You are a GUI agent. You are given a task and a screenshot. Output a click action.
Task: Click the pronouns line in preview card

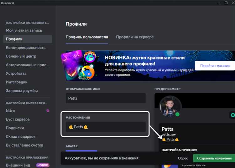coord(170,140)
